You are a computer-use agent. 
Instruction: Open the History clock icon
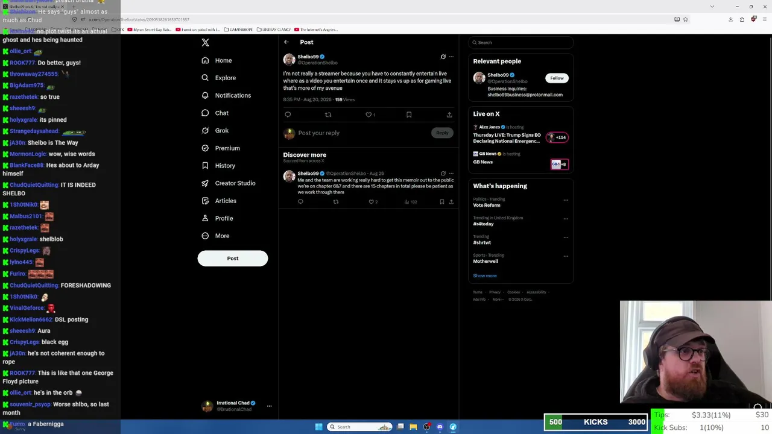tap(205, 165)
